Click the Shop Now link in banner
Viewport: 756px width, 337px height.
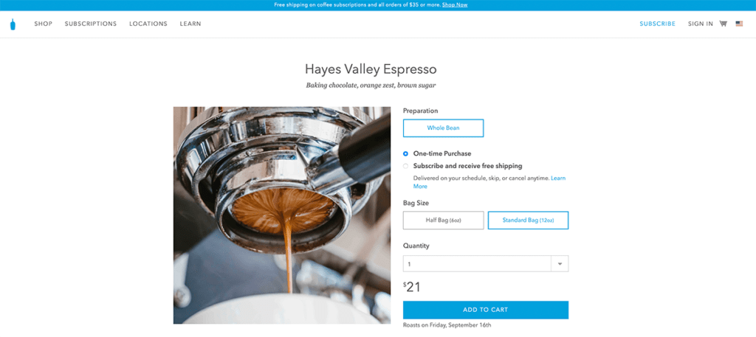point(455,5)
